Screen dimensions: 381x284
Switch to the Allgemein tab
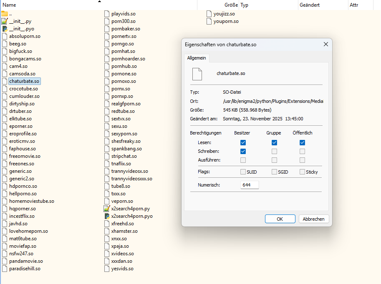[x=196, y=58]
